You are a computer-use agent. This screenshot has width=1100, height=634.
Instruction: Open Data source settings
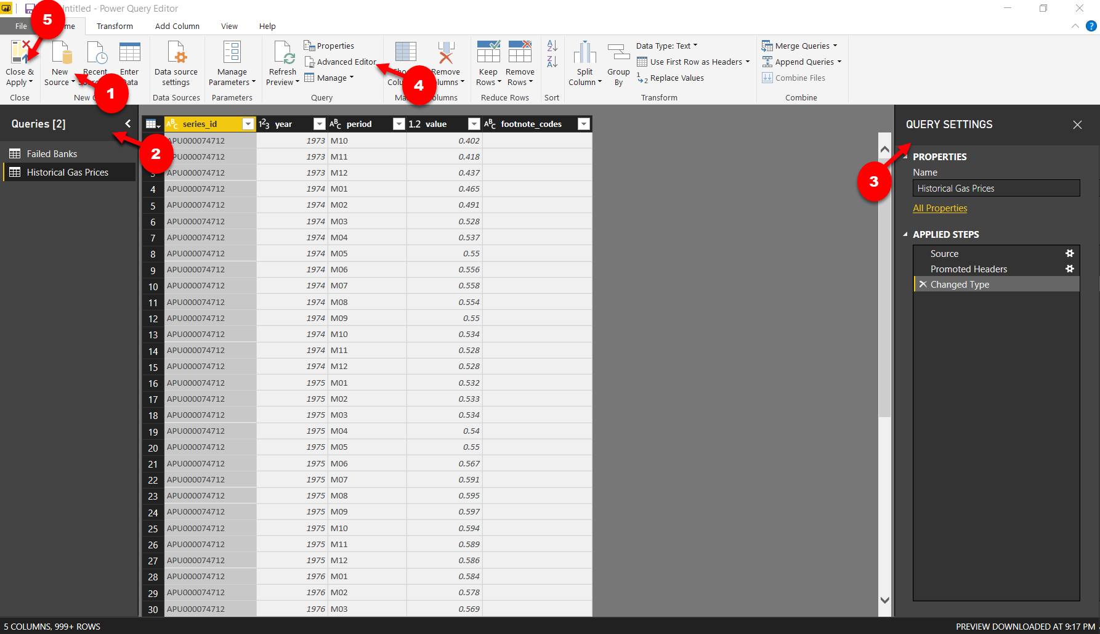[x=176, y=62]
